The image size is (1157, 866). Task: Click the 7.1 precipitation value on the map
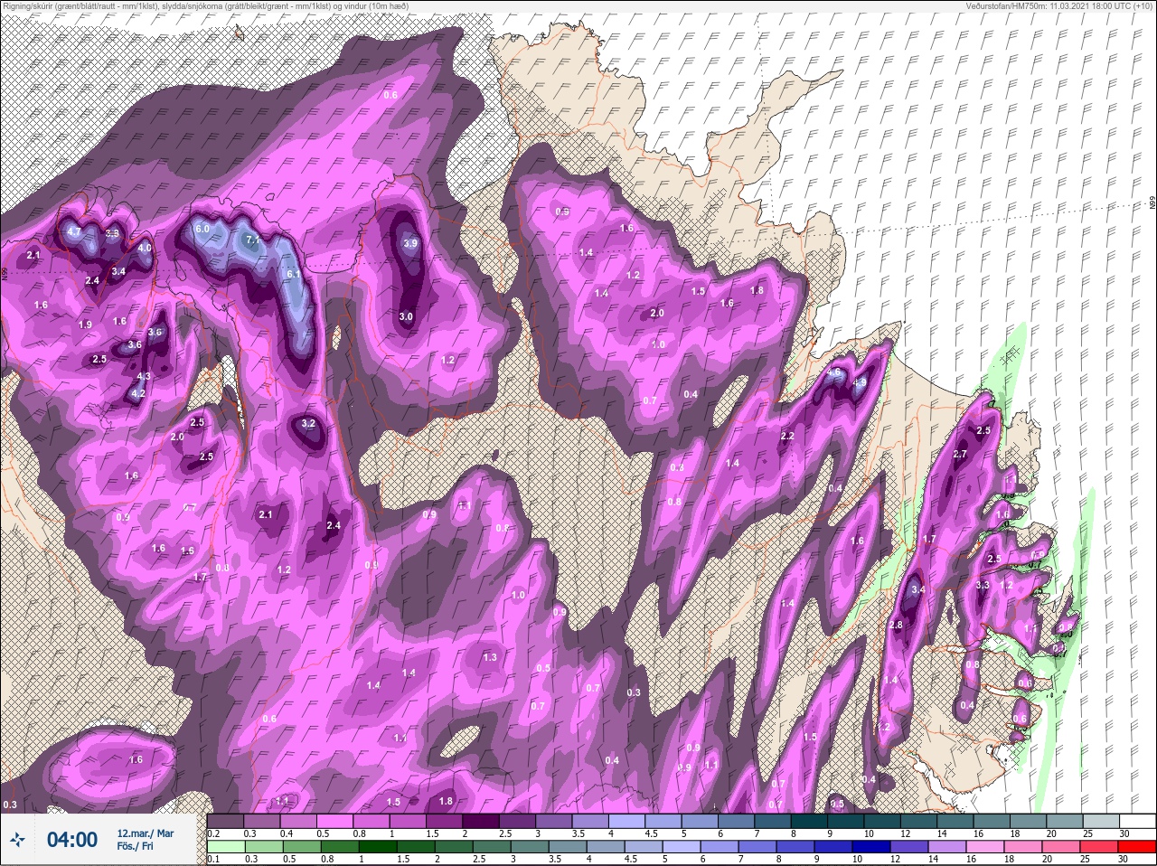252,240
